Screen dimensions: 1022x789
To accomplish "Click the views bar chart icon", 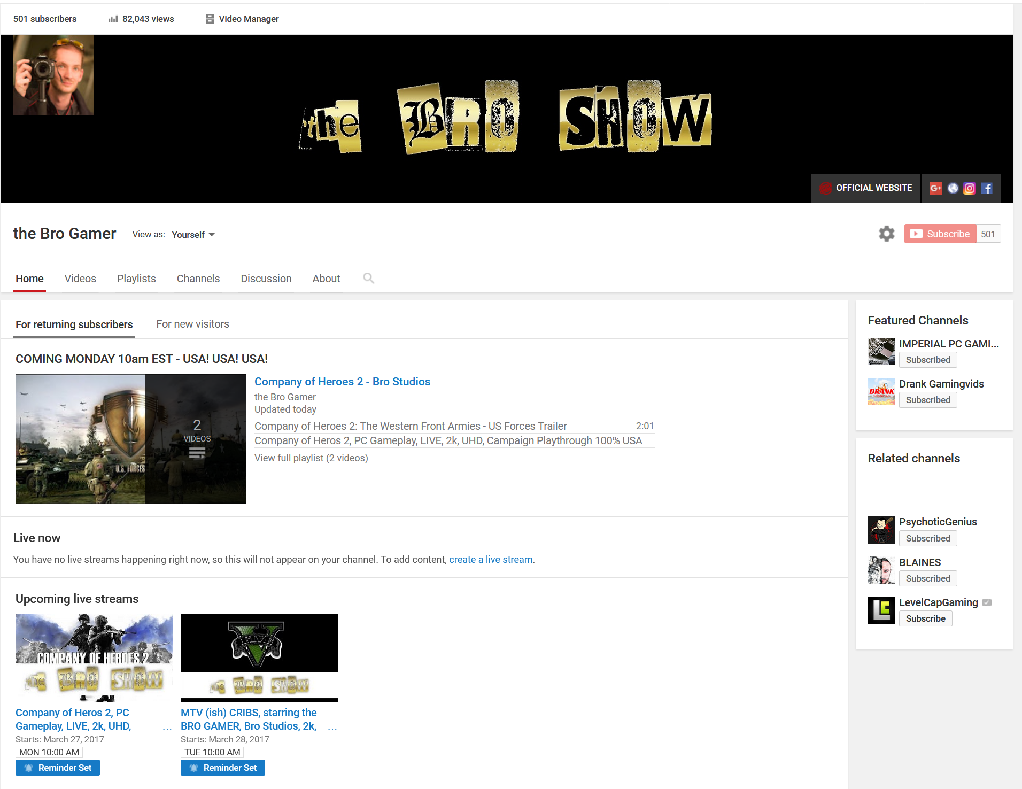I will [x=113, y=19].
